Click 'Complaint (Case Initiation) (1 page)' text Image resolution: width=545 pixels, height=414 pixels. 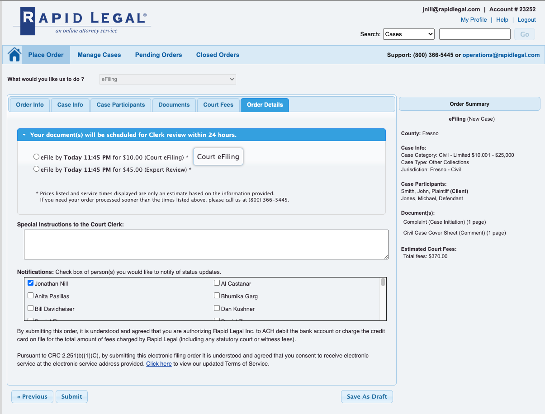445,222
